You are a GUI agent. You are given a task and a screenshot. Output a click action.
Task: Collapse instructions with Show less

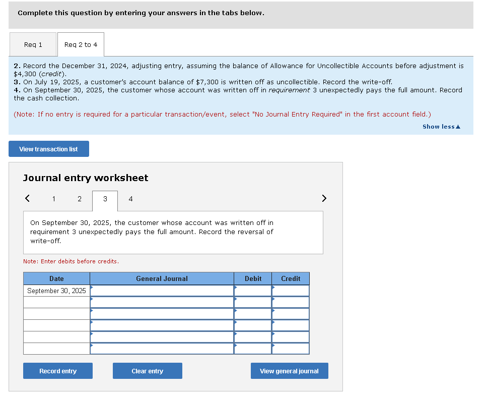(441, 127)
